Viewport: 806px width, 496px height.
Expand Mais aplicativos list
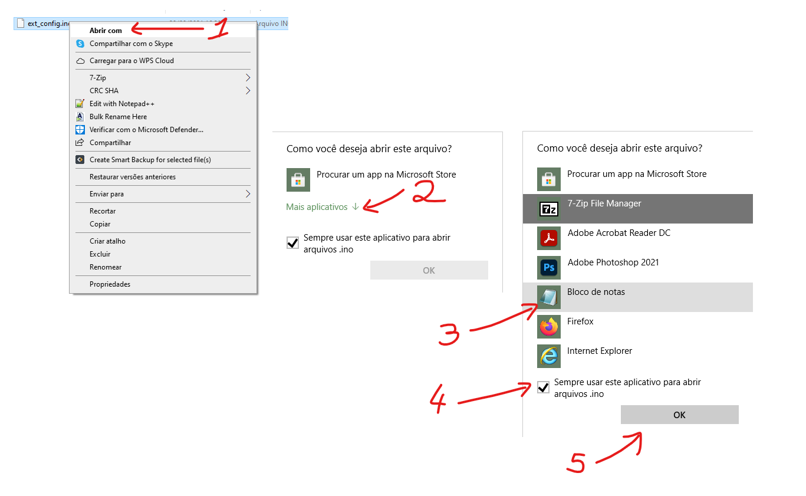323,207
